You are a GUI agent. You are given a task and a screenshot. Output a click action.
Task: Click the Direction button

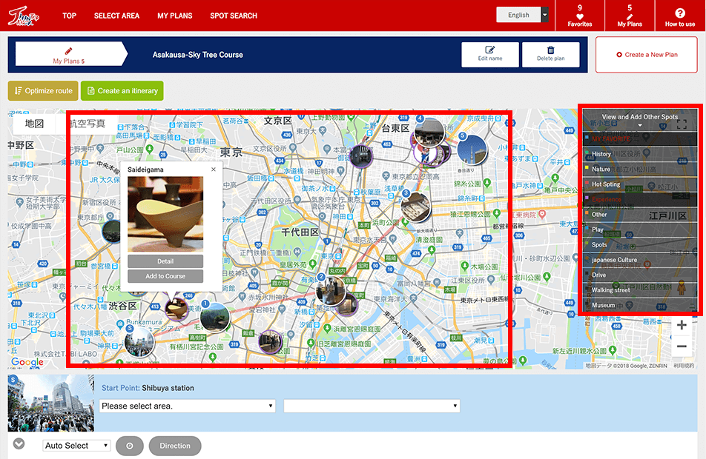175,446
